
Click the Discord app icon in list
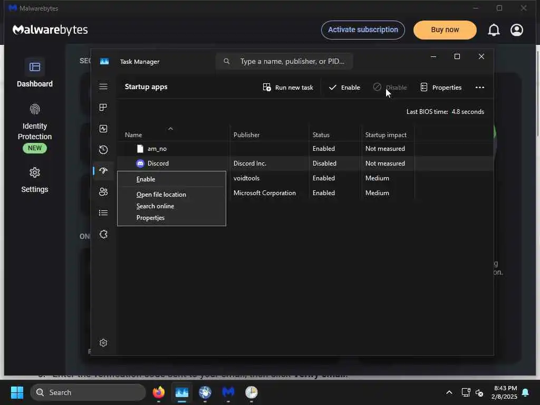140,163
